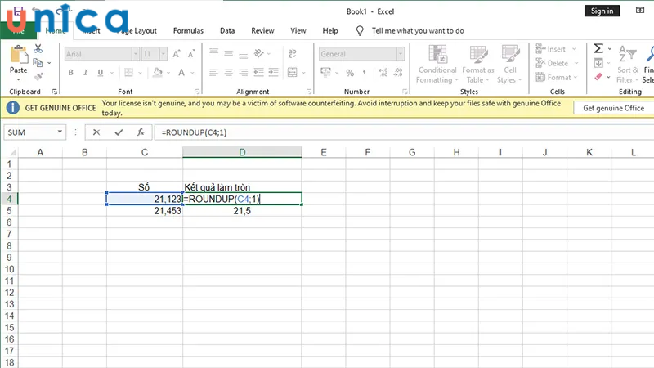The width and height of the screenshot is (654, 368).
Task: Expand the Name Box dropdown showing SUM
Action: click(60, 132)
